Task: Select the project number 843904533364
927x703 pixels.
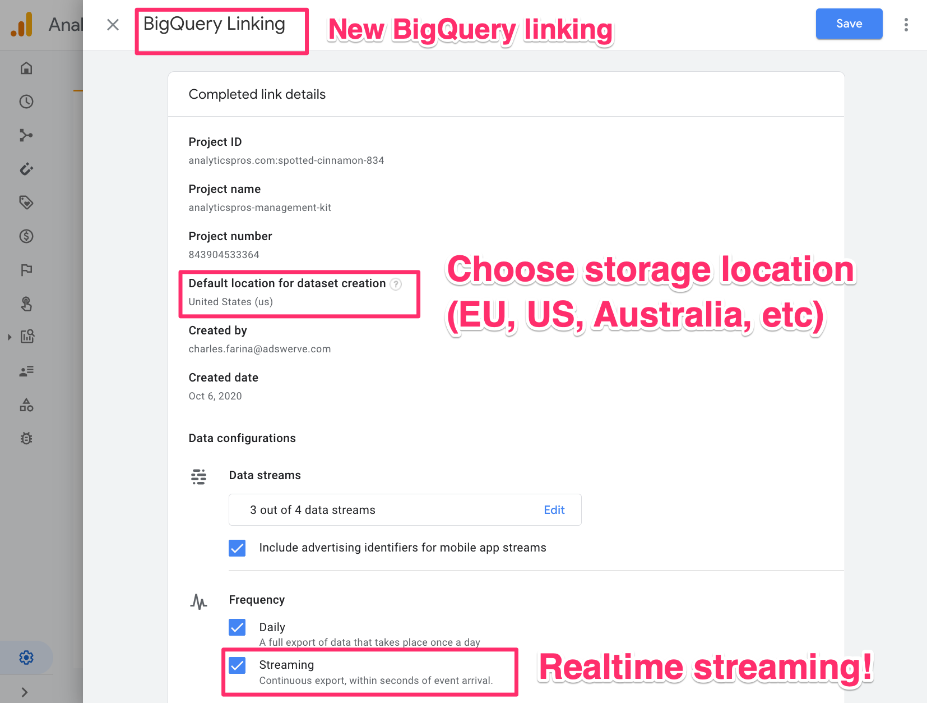Action: pyautogui.click(x=224, y=255)
